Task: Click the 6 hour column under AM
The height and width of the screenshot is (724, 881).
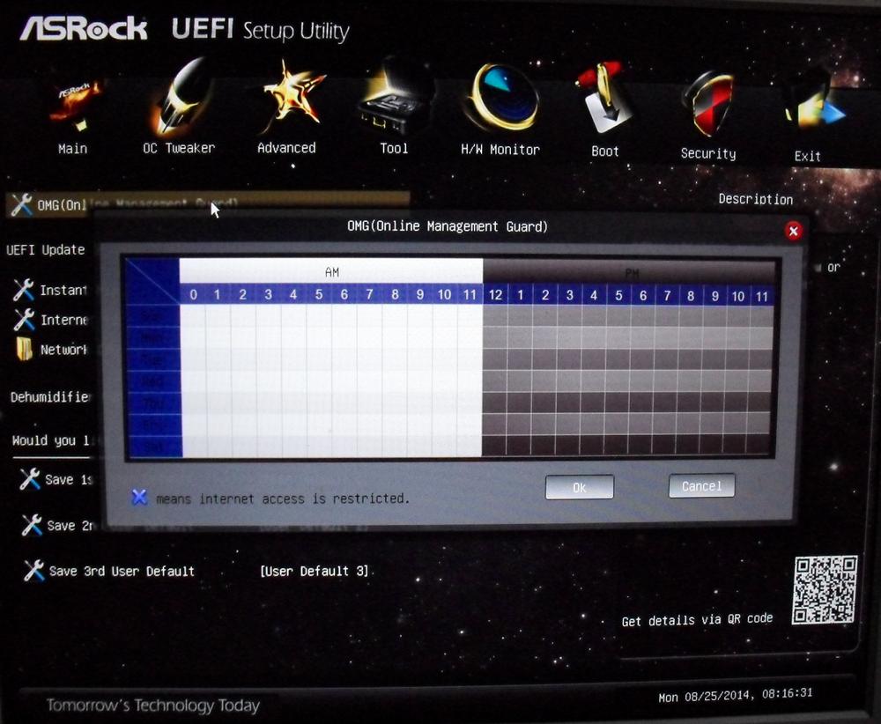Action: pos(344,294)
